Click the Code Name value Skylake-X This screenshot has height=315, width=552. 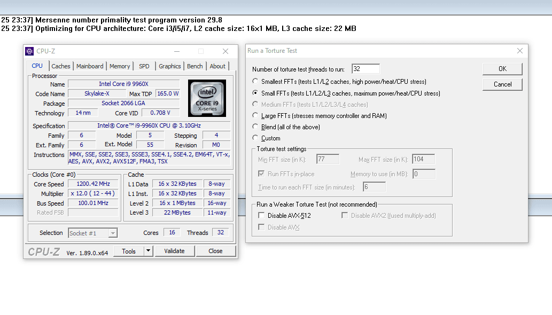tap(97, 93)
